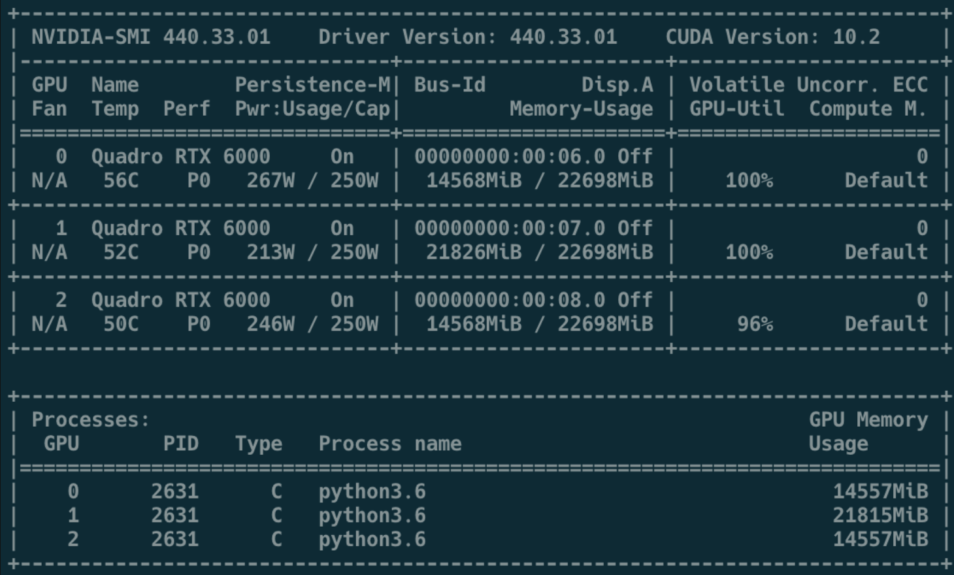Select the "246W / 250W" power reading
This screenshot has width=954, height=575.
tap(312, 324)
